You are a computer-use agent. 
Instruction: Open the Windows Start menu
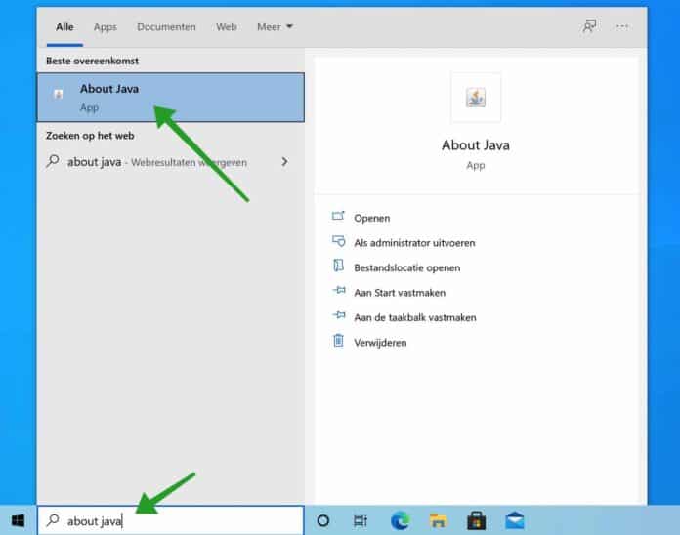(x=18, y=520)
